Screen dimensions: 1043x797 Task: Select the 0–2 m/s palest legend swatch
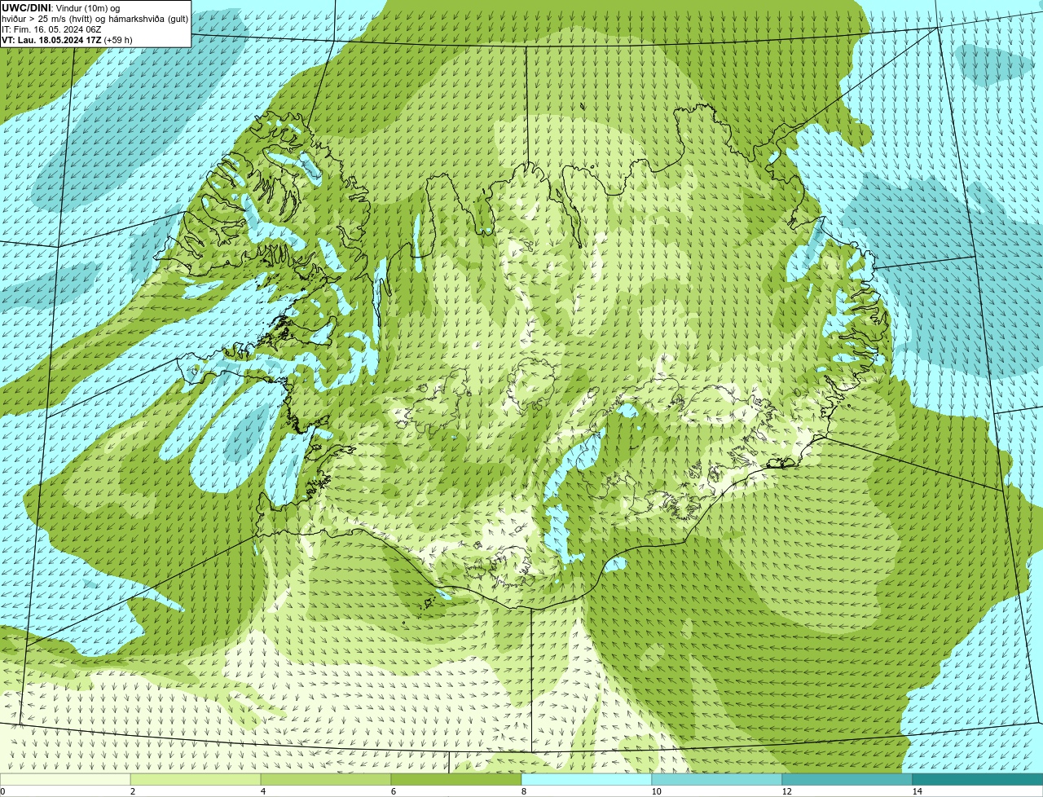point(65,779)
